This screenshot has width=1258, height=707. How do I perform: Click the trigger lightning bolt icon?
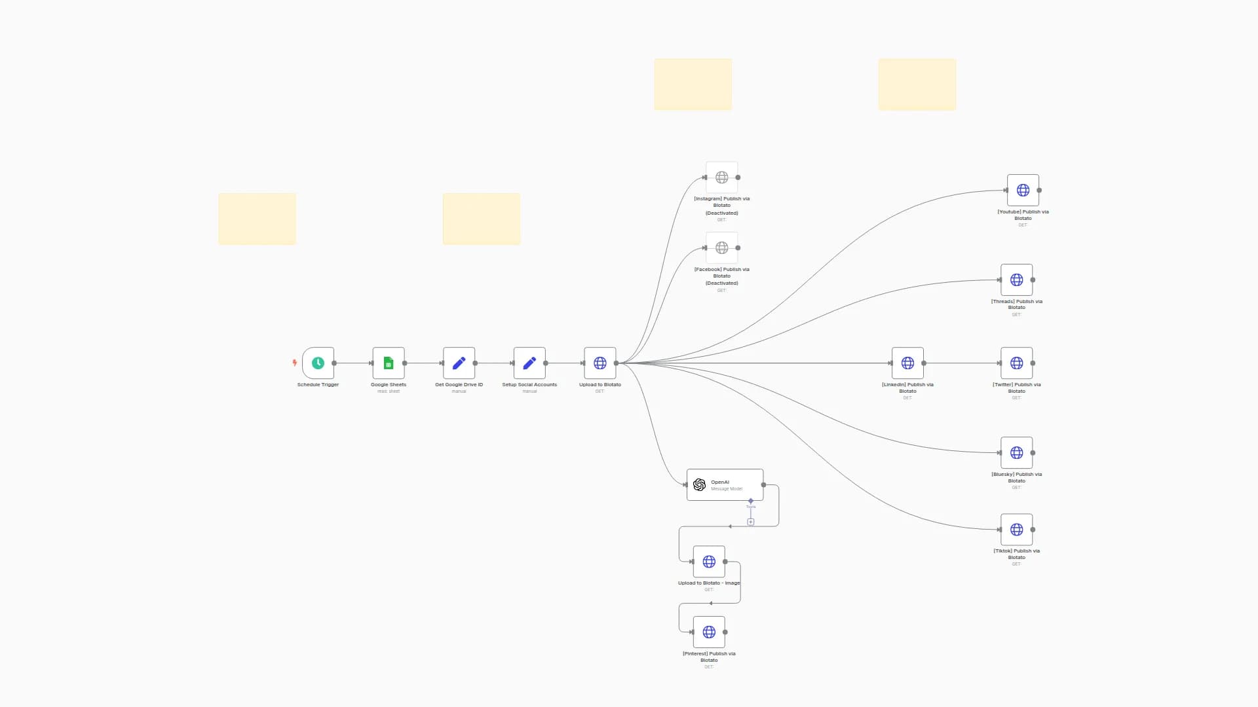(x=295, y=363)
